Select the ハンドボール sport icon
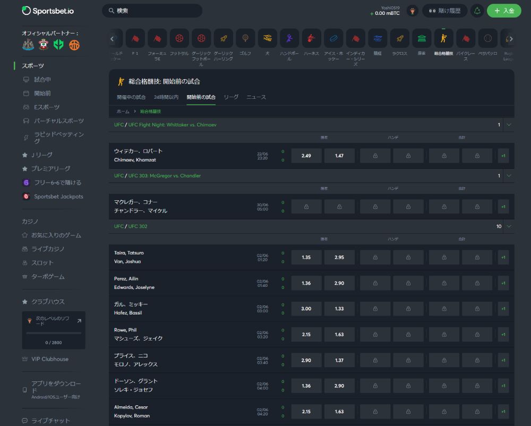The image size is (531, 426). click(x=289, y=38)
